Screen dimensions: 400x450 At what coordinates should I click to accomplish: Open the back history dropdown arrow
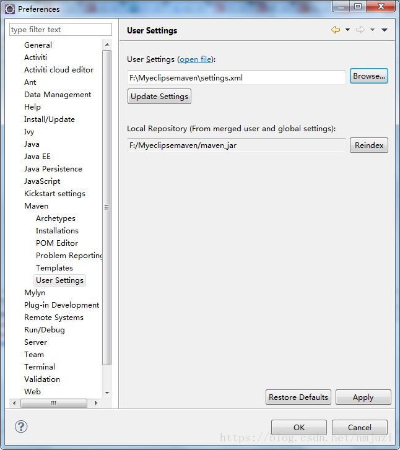(x=347, y=30)
